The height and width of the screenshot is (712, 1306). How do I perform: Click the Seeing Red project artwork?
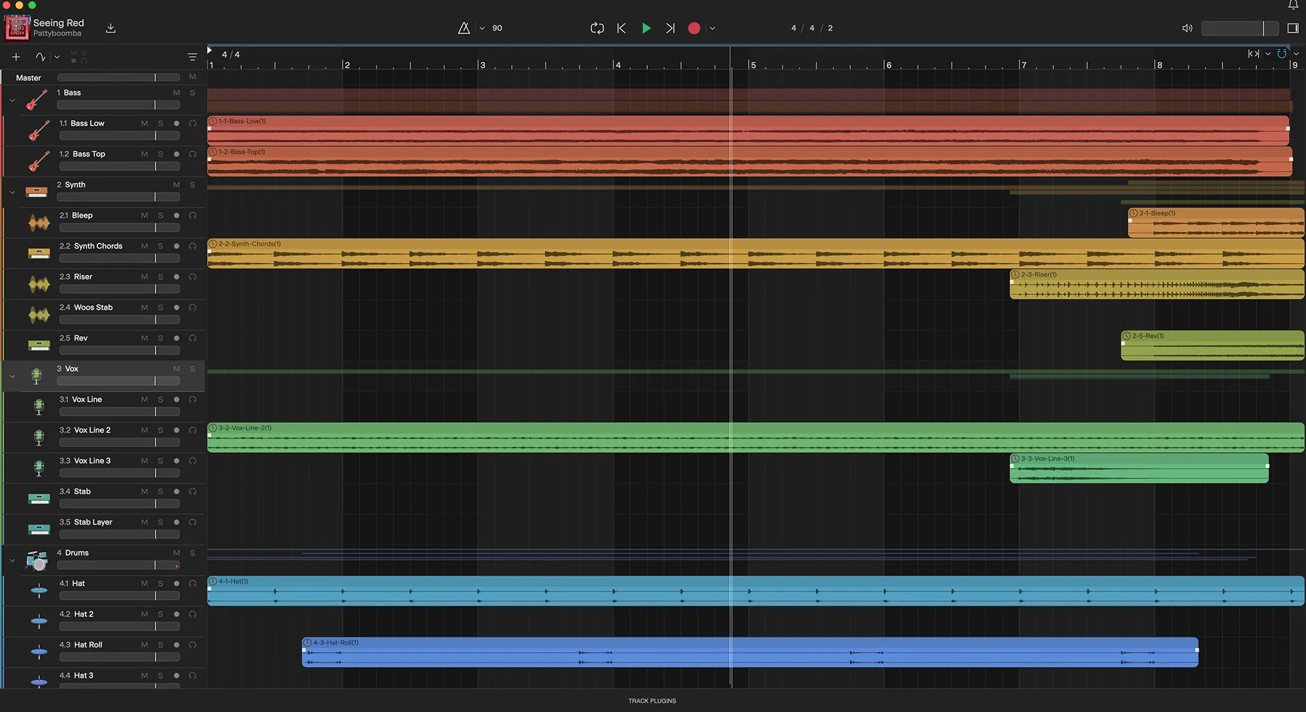(x=17, y=28)
